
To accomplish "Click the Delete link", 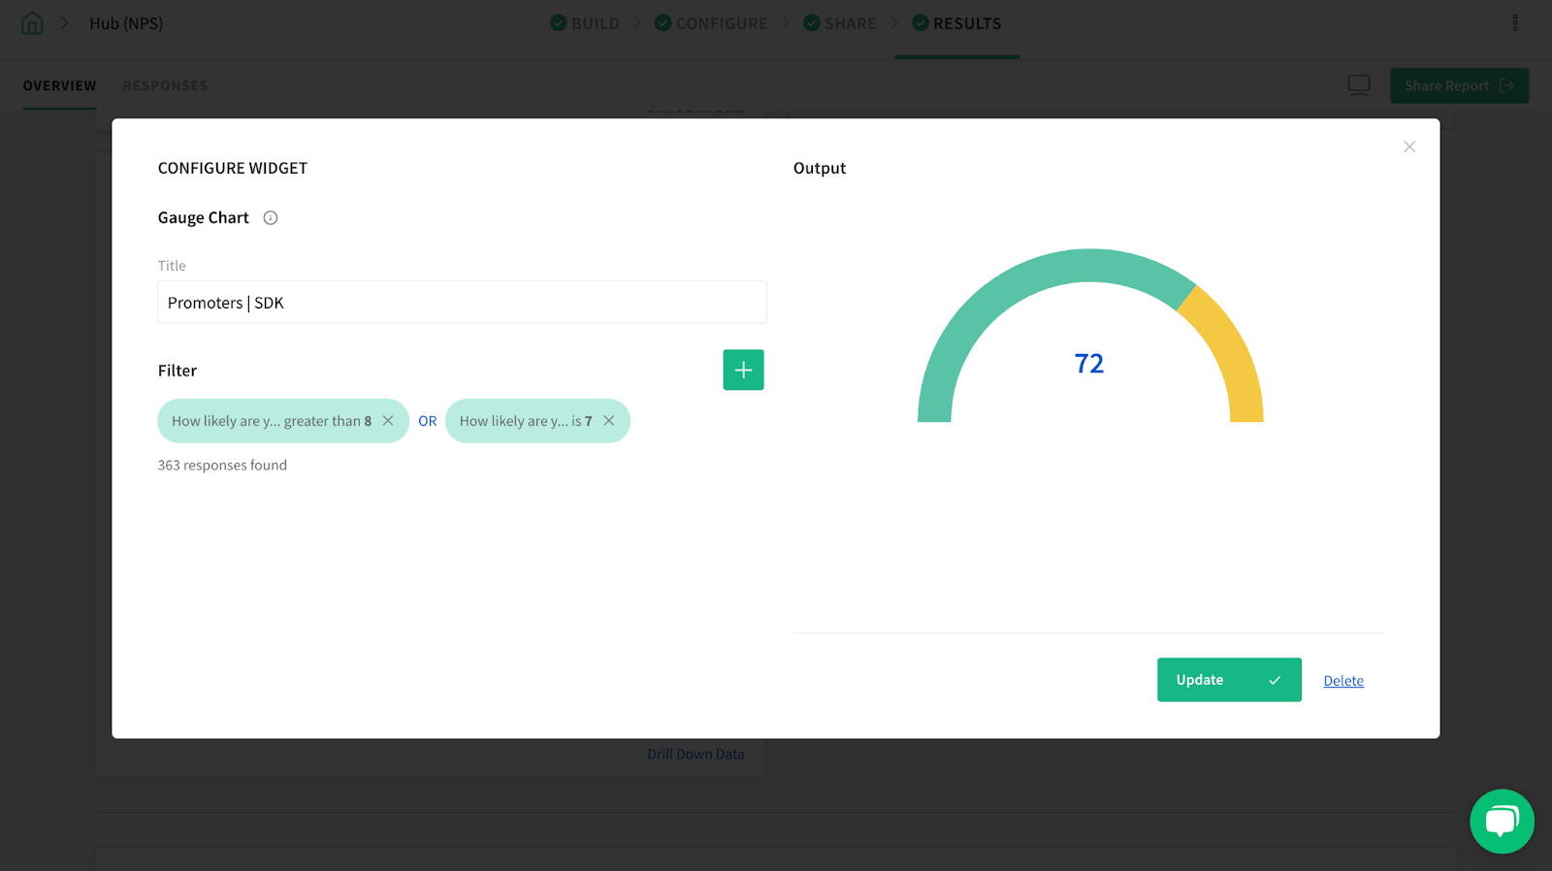I will click(x=1343, y=681).
